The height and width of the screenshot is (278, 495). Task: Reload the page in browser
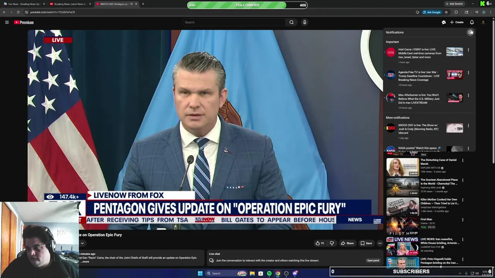pos(18,12)
